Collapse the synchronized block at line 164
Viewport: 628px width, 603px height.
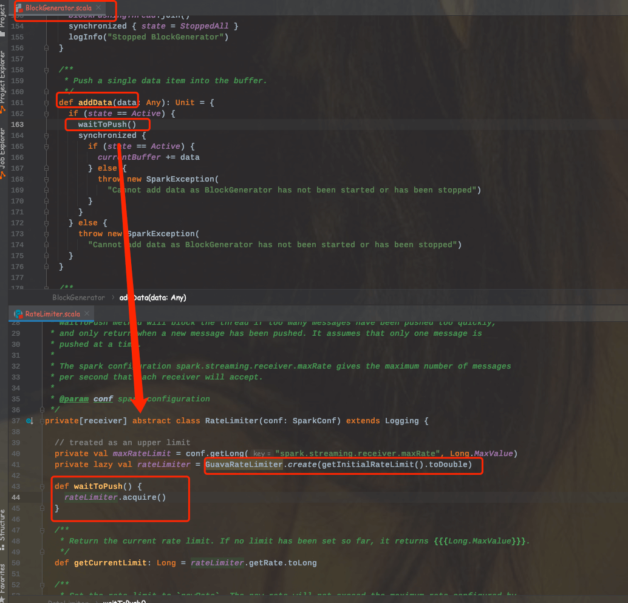tap(46, 136)
